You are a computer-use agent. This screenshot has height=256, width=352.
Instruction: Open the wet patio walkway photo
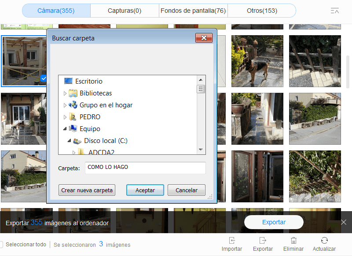pyautogui.click(x=257, y=119)
